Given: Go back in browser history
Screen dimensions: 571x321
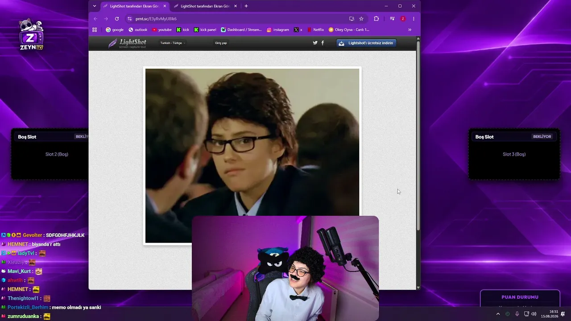Looking at the screenshot, I should (95, 19).
